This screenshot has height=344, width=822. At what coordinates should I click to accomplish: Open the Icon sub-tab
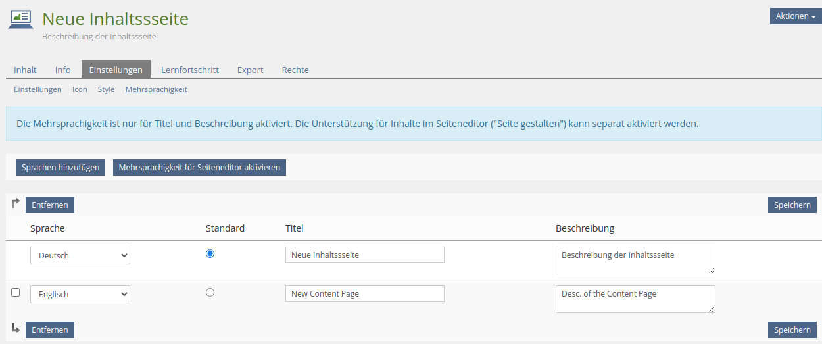coord(80,89)
